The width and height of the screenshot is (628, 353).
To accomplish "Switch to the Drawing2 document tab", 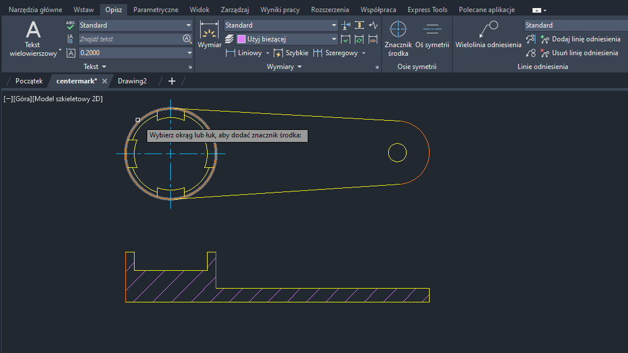I will click(132, 81).
